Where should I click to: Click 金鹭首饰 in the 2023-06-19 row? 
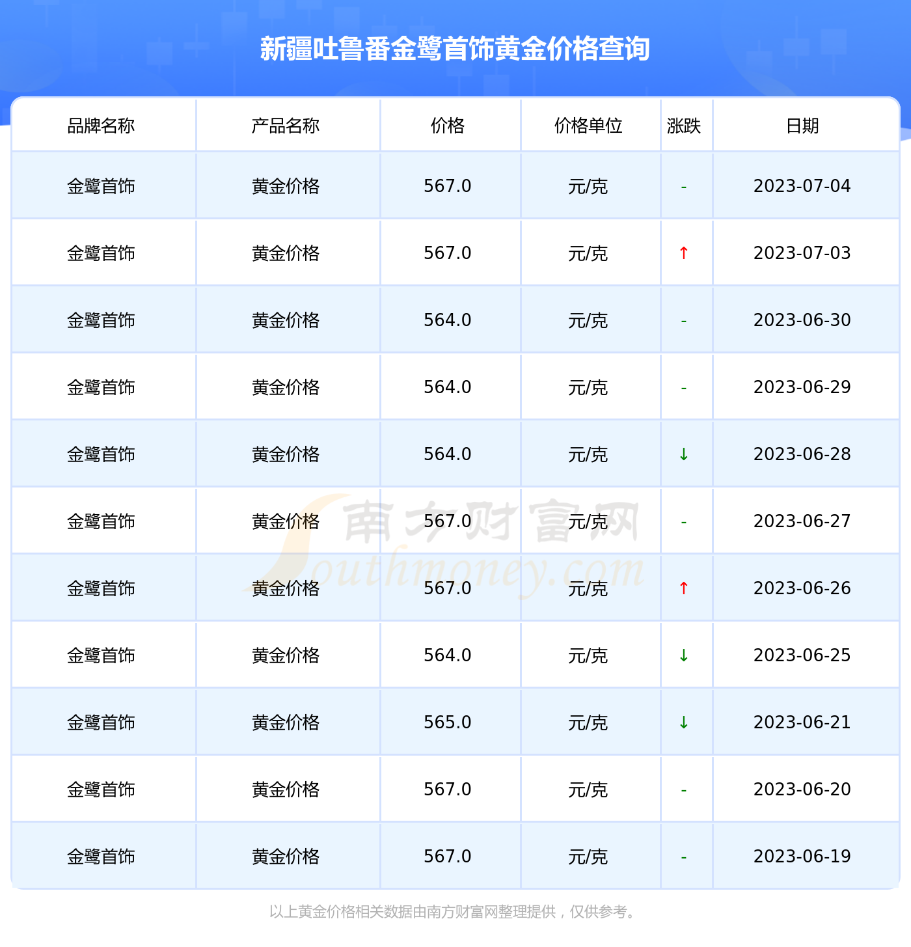101,857
